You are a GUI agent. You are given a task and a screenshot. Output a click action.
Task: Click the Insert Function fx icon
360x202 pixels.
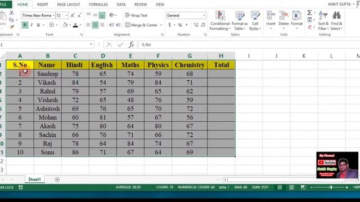click(131, 44)
